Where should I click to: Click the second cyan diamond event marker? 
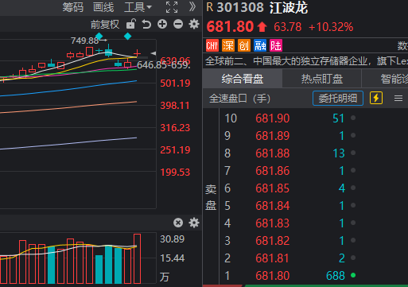(128, 37)
